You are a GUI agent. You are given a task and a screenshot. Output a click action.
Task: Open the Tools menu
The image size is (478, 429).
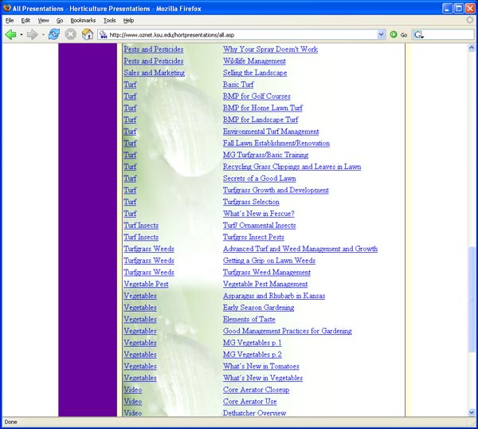click(x=109, y=21)
